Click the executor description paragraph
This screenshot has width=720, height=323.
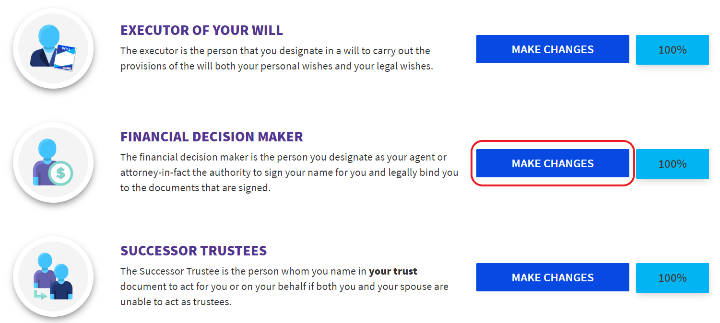point(276,58)
